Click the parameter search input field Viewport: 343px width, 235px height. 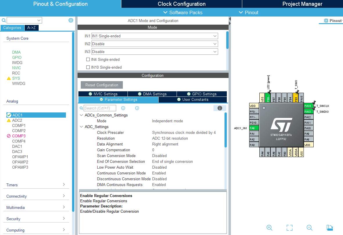[100, 108]
